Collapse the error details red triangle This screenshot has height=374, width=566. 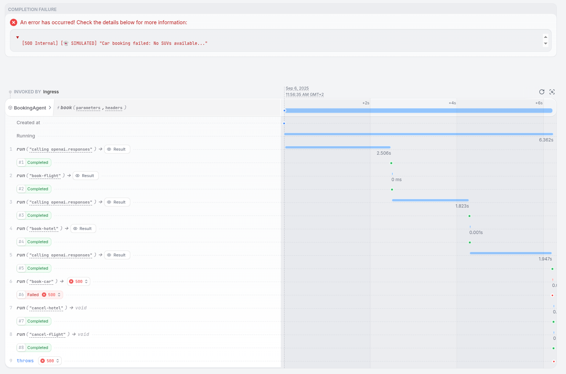click(x=18, y=37)
